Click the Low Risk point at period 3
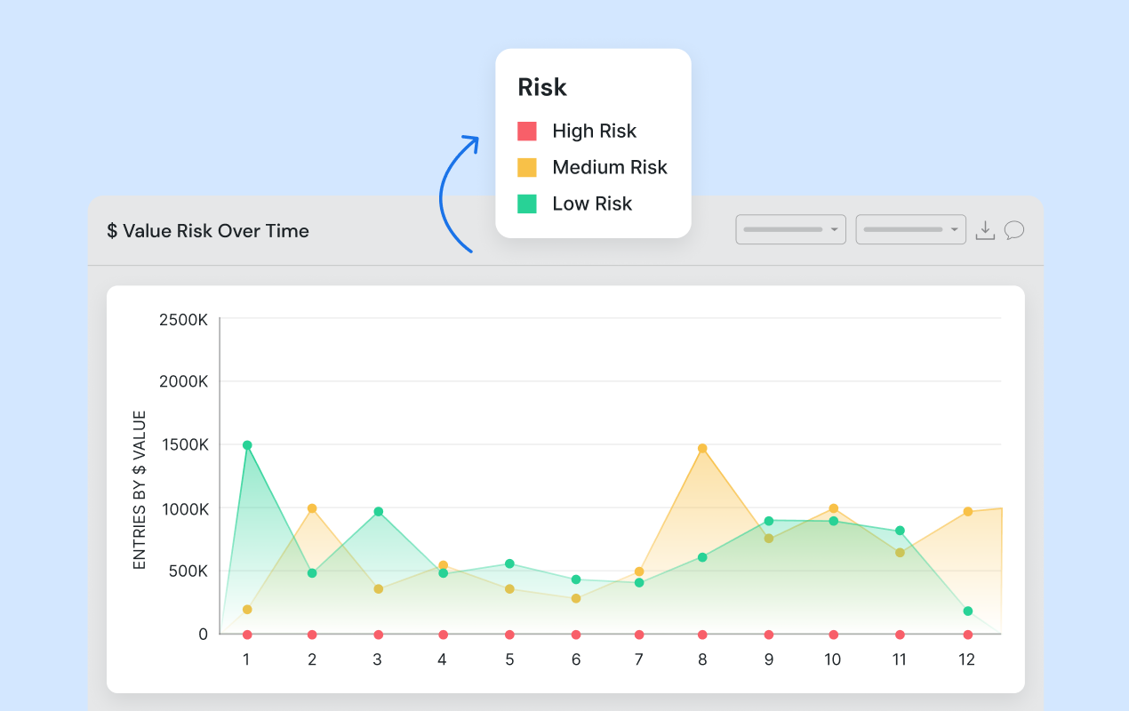 click(378, 512)
